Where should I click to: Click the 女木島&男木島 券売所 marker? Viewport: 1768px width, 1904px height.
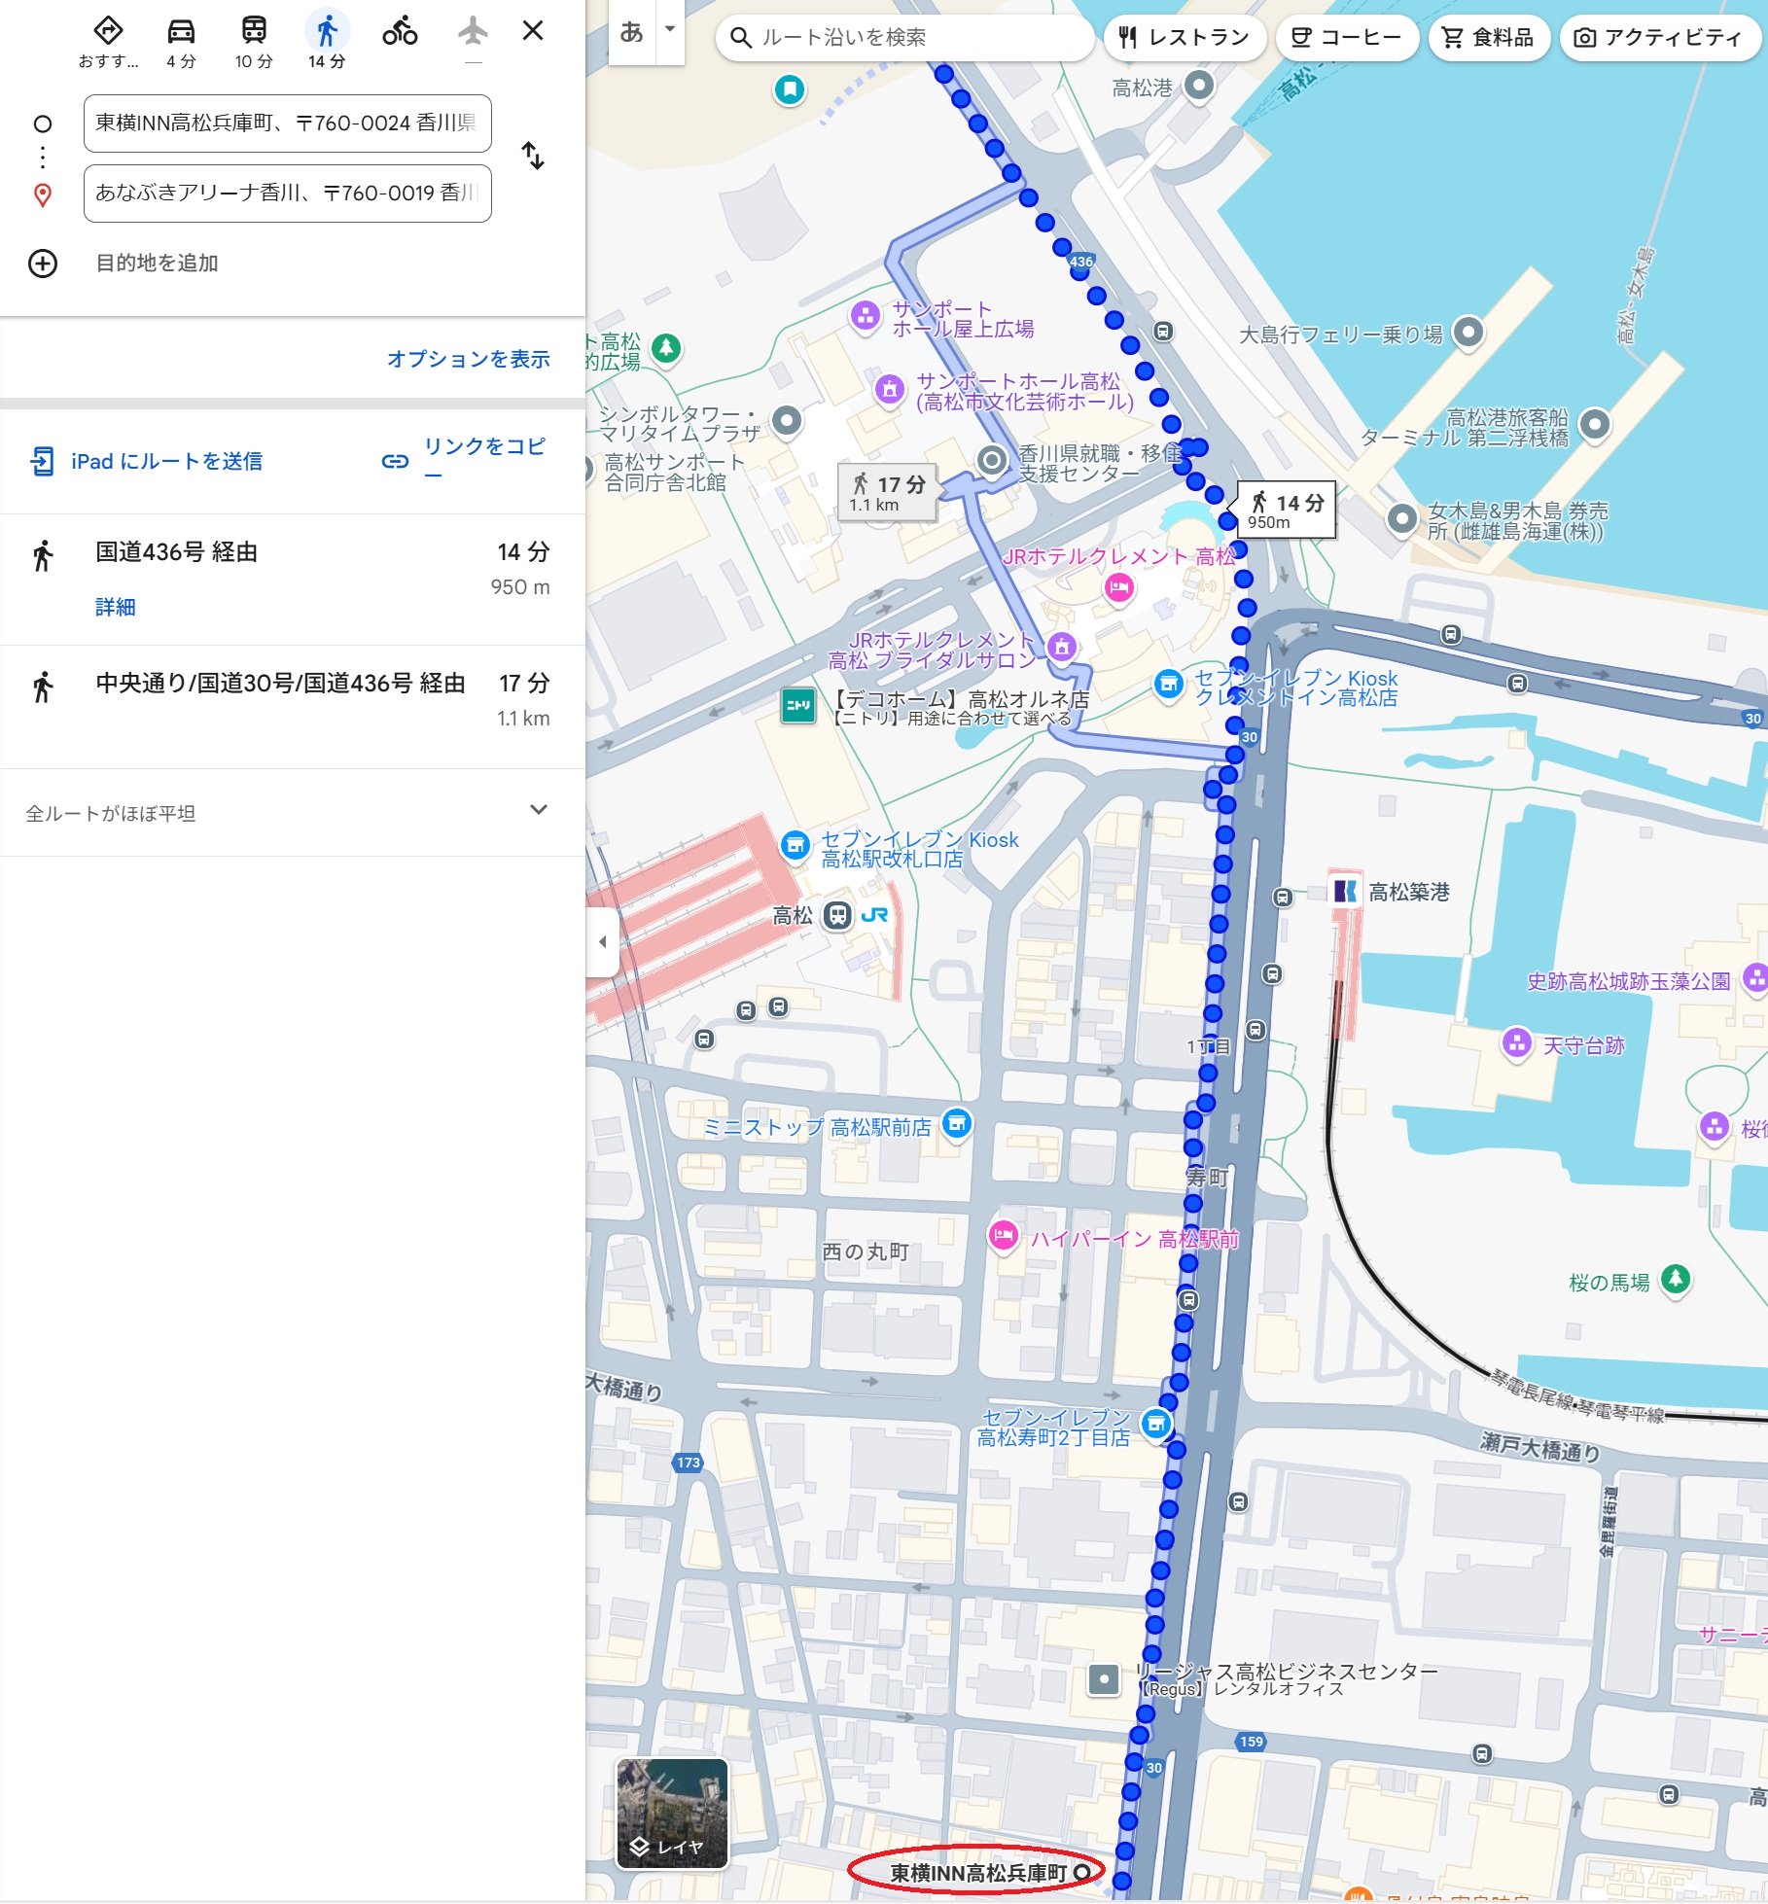pyautogui.click(x=1401, y=518)
